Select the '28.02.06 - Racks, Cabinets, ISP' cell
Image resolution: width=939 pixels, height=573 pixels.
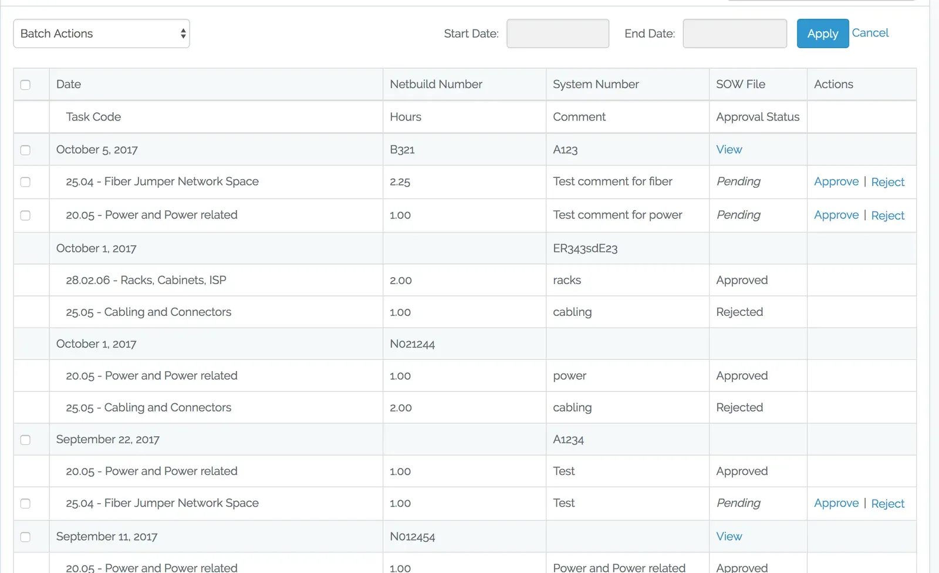pyautogui.click(x=216, y=280)
